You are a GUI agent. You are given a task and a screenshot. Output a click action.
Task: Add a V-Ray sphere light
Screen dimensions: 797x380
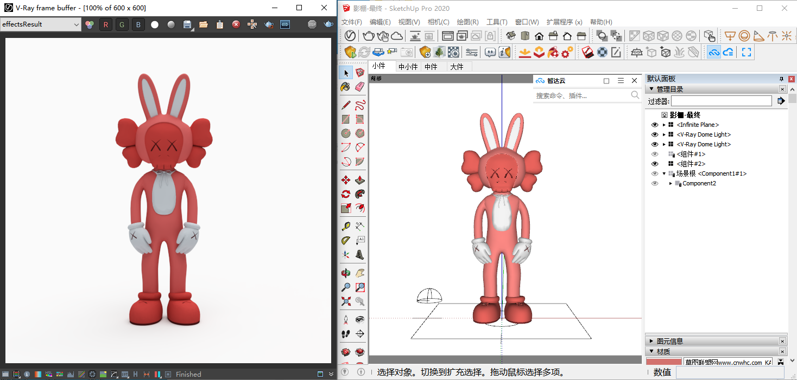point(744,36)
